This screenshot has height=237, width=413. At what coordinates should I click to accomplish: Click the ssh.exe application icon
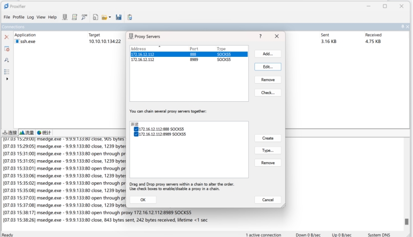[17, 41]
